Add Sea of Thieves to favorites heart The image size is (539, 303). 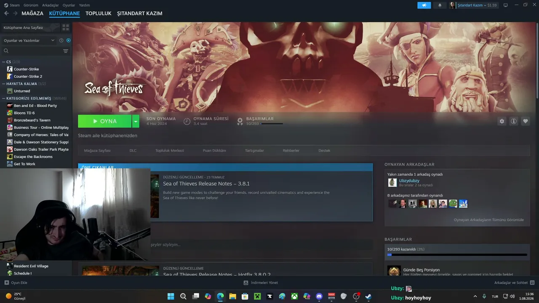[x=526, y=121]
